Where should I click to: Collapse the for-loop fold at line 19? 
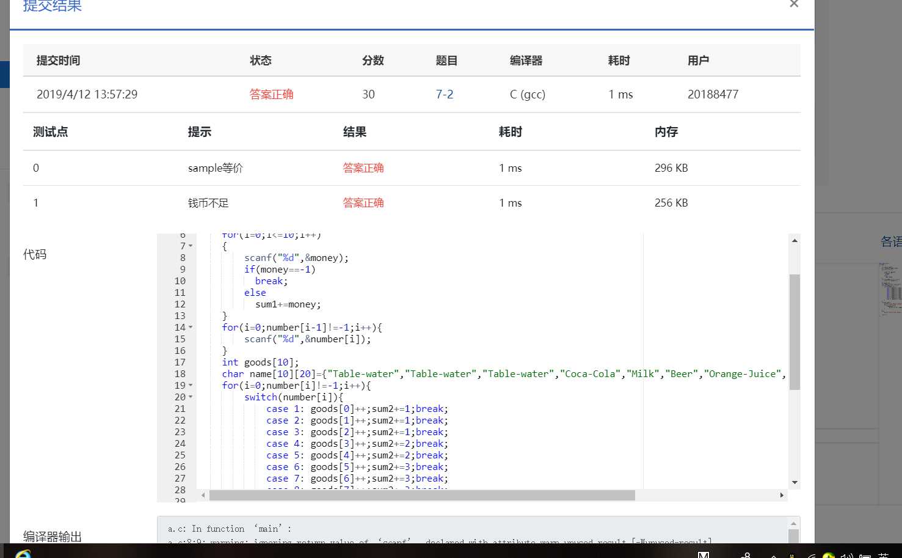click(191, 385)
